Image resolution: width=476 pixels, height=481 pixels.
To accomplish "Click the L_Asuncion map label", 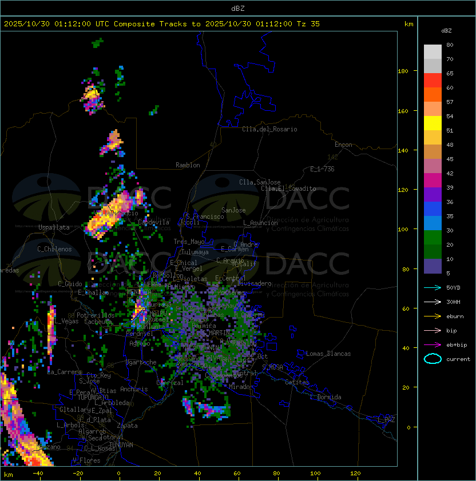I will [x=260, y=223].
